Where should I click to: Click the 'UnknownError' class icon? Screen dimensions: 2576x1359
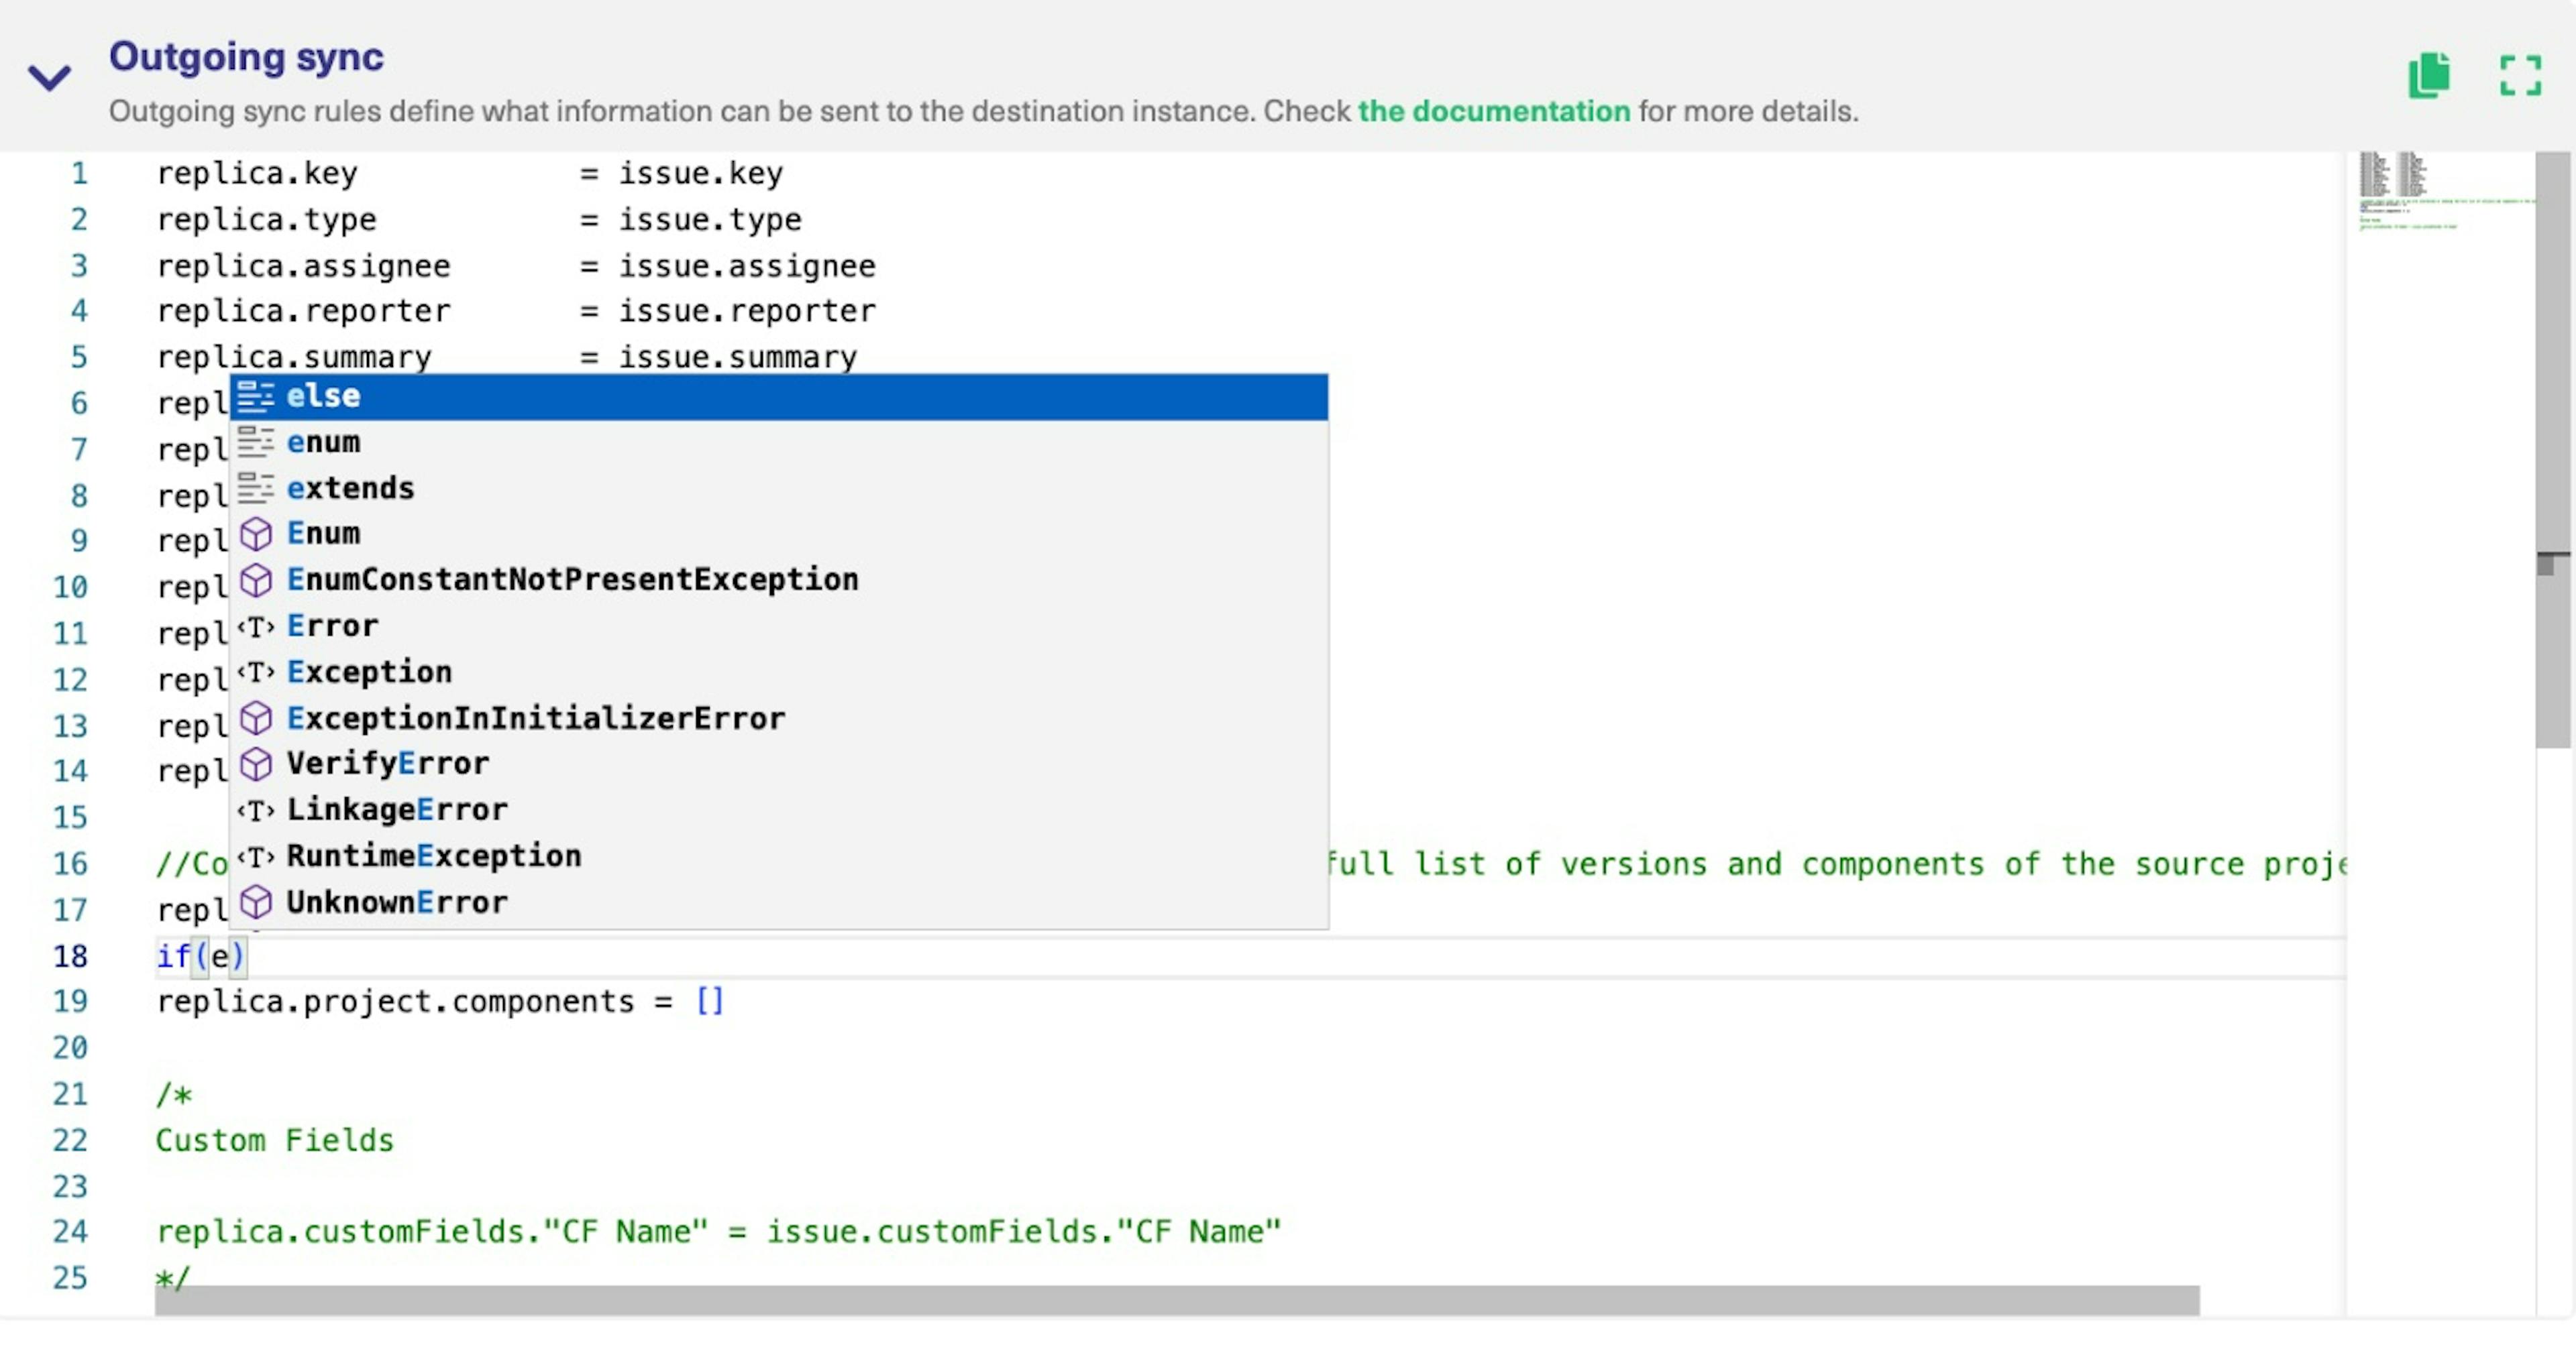coord(256,901)
